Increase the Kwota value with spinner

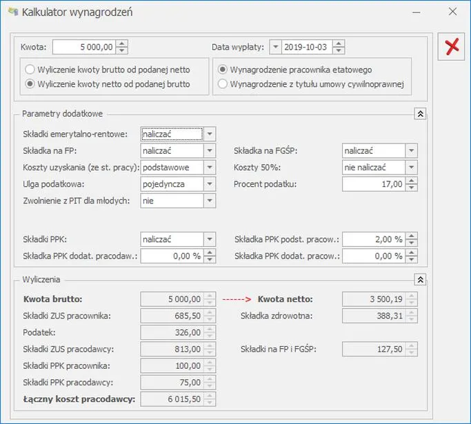click(122, 43)
